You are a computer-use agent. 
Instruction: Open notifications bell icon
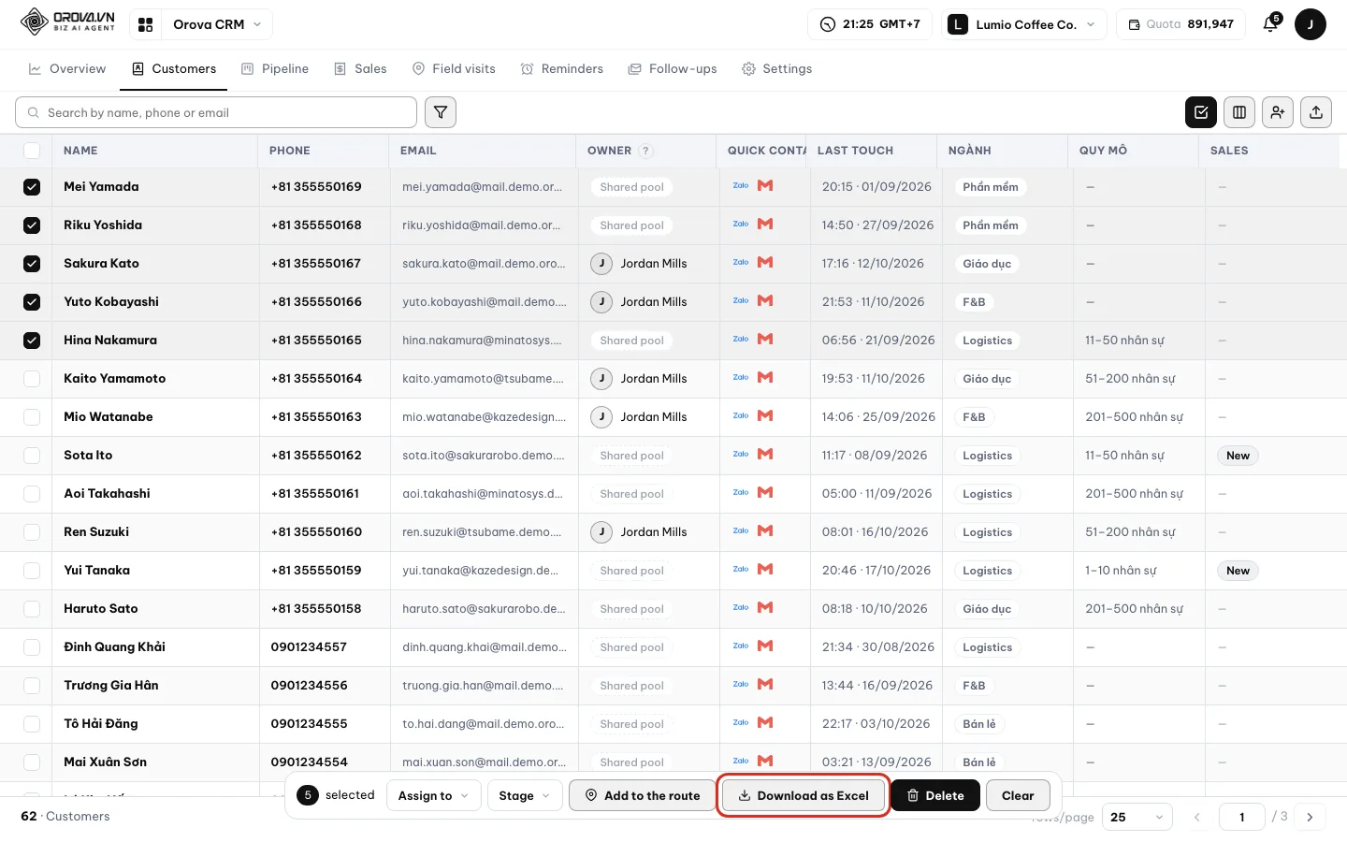pyautogui.click(x=1270, y=24)
